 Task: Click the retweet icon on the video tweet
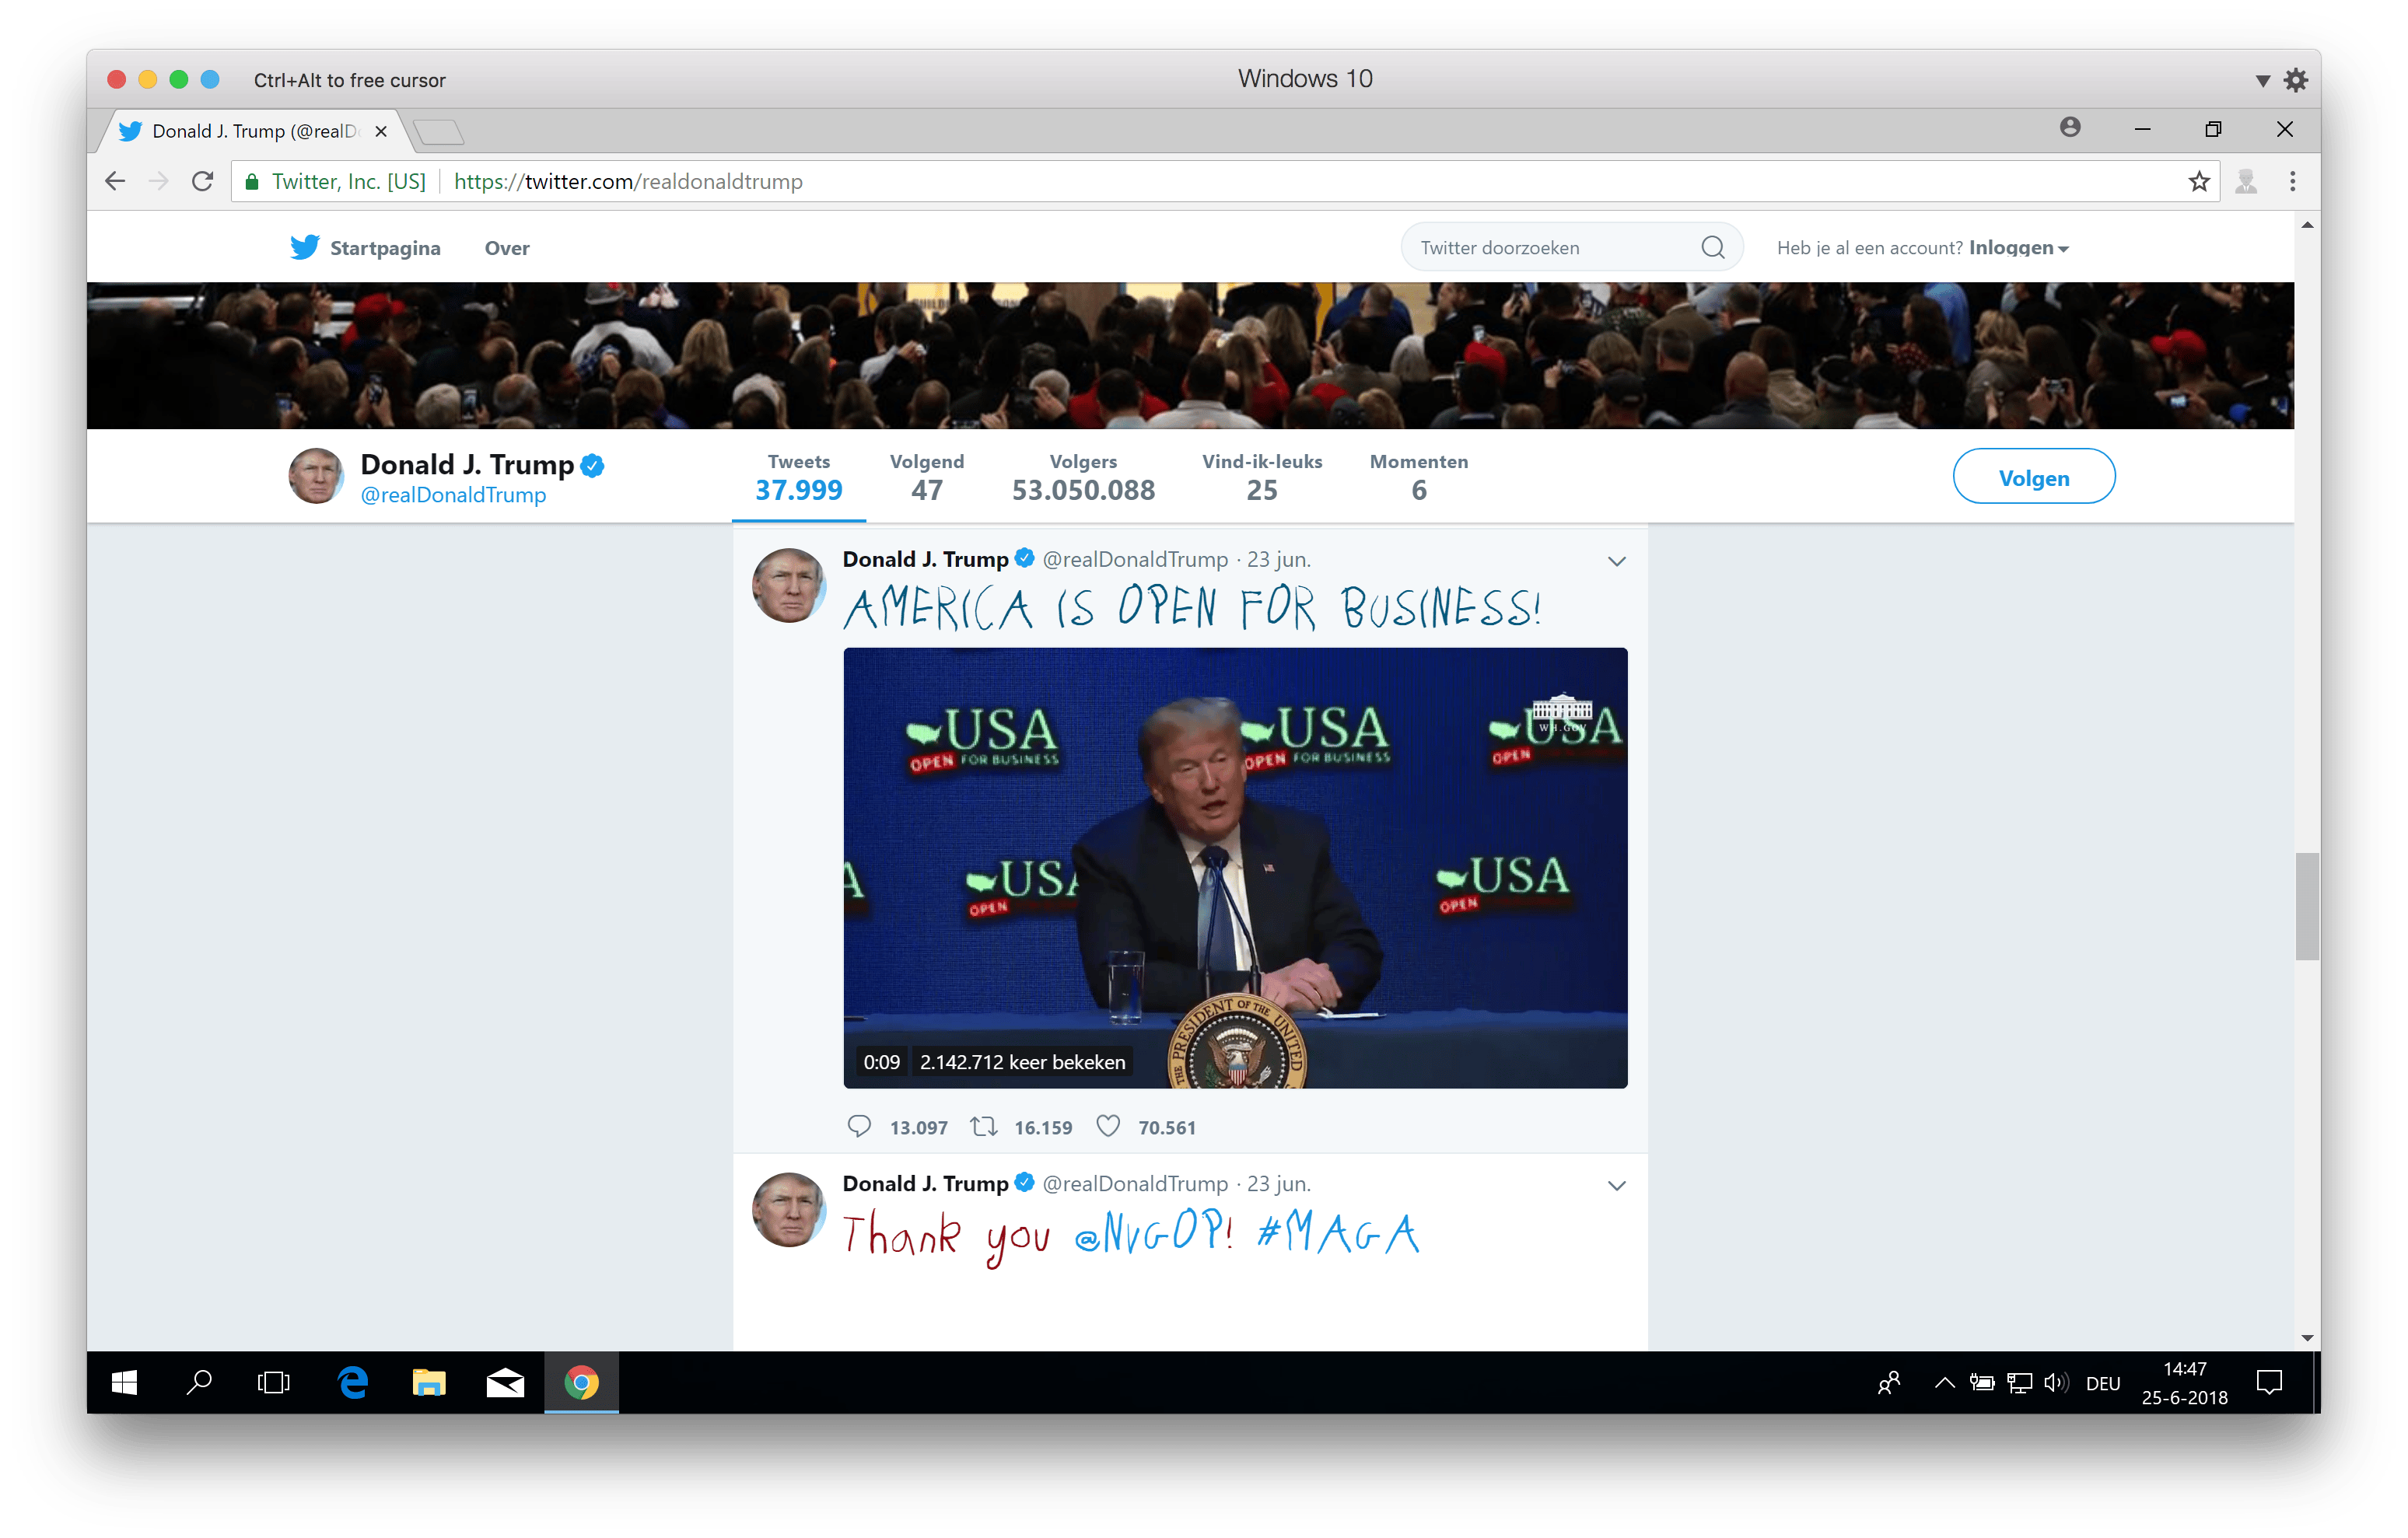pos(984,1126)
